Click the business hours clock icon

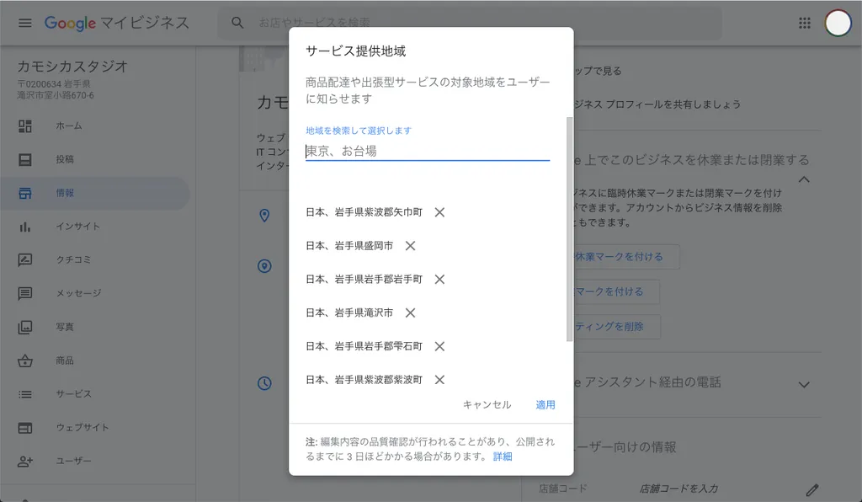click(264, 383)
